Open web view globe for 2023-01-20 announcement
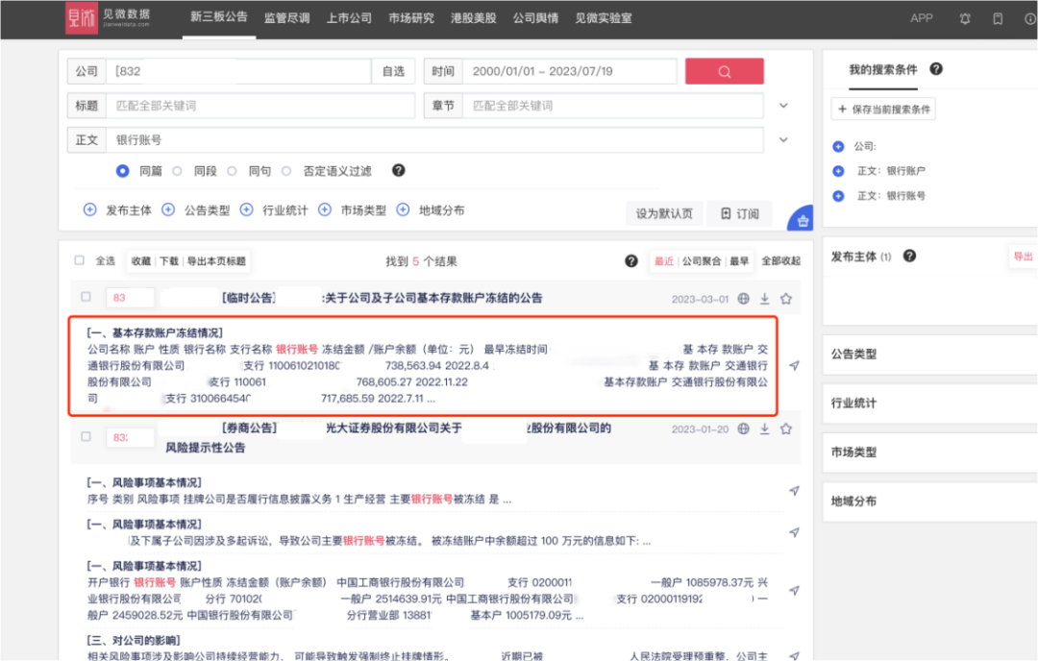This screenshot has height=661, width=1038. point(743,428)
